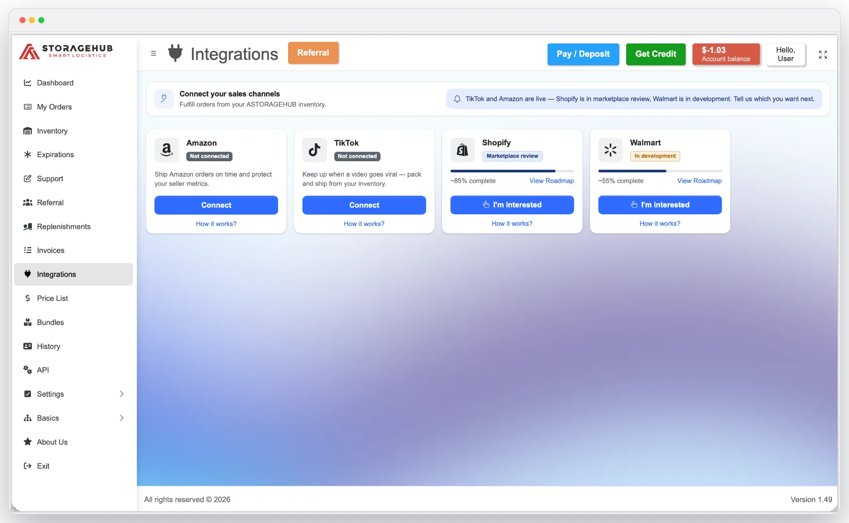Open Walmart How it works link
The height and width of the screenshot is (523, 849).
point(660,224)
